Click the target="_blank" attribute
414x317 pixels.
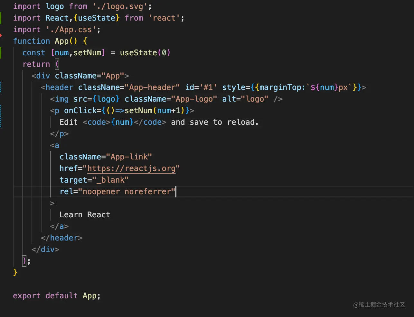coord(94,180)
